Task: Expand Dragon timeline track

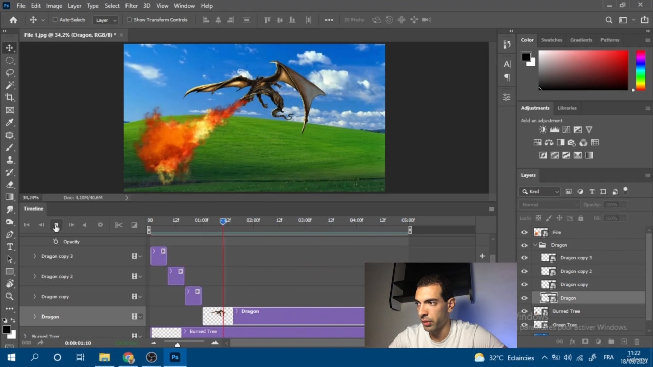Action: click(35, 317)
